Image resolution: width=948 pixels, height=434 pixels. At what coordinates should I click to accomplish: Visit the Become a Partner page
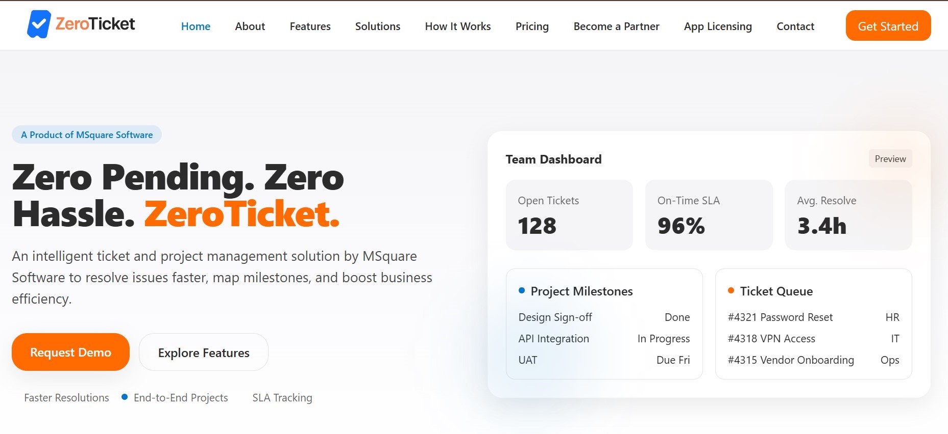pyautogui.click(x=616, y=26)
